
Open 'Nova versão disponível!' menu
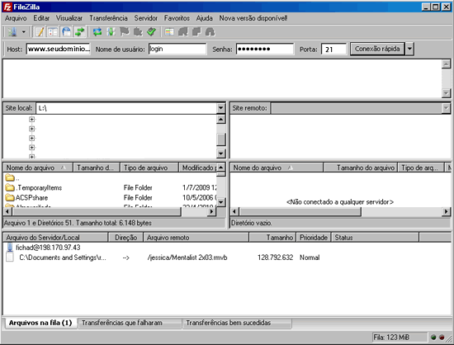(253, 18)
